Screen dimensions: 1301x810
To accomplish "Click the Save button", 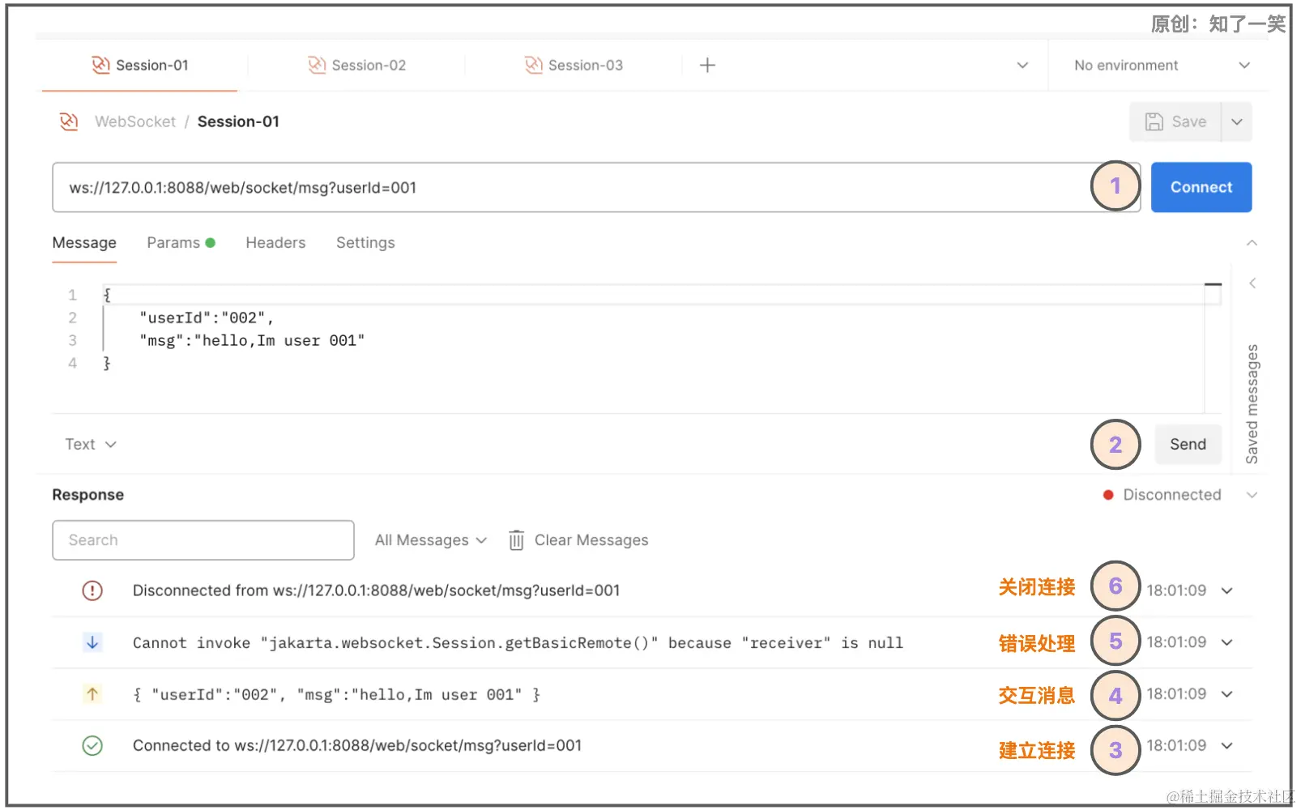I will click(x=1175, y=122).
